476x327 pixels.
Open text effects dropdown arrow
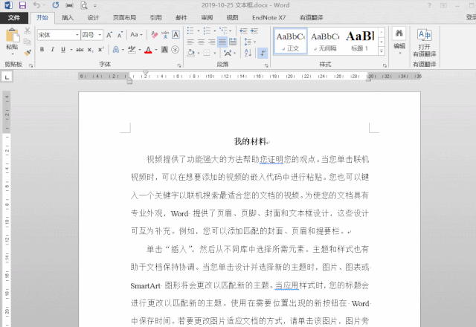pyautogui.click(x=123, y=50)
